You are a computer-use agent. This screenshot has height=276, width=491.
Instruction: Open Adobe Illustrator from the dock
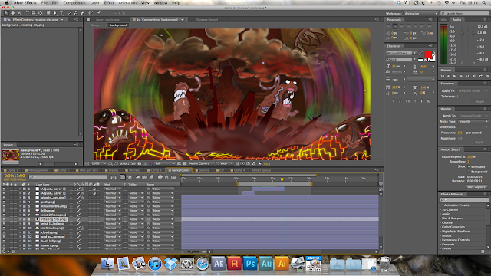pos(282,264)
